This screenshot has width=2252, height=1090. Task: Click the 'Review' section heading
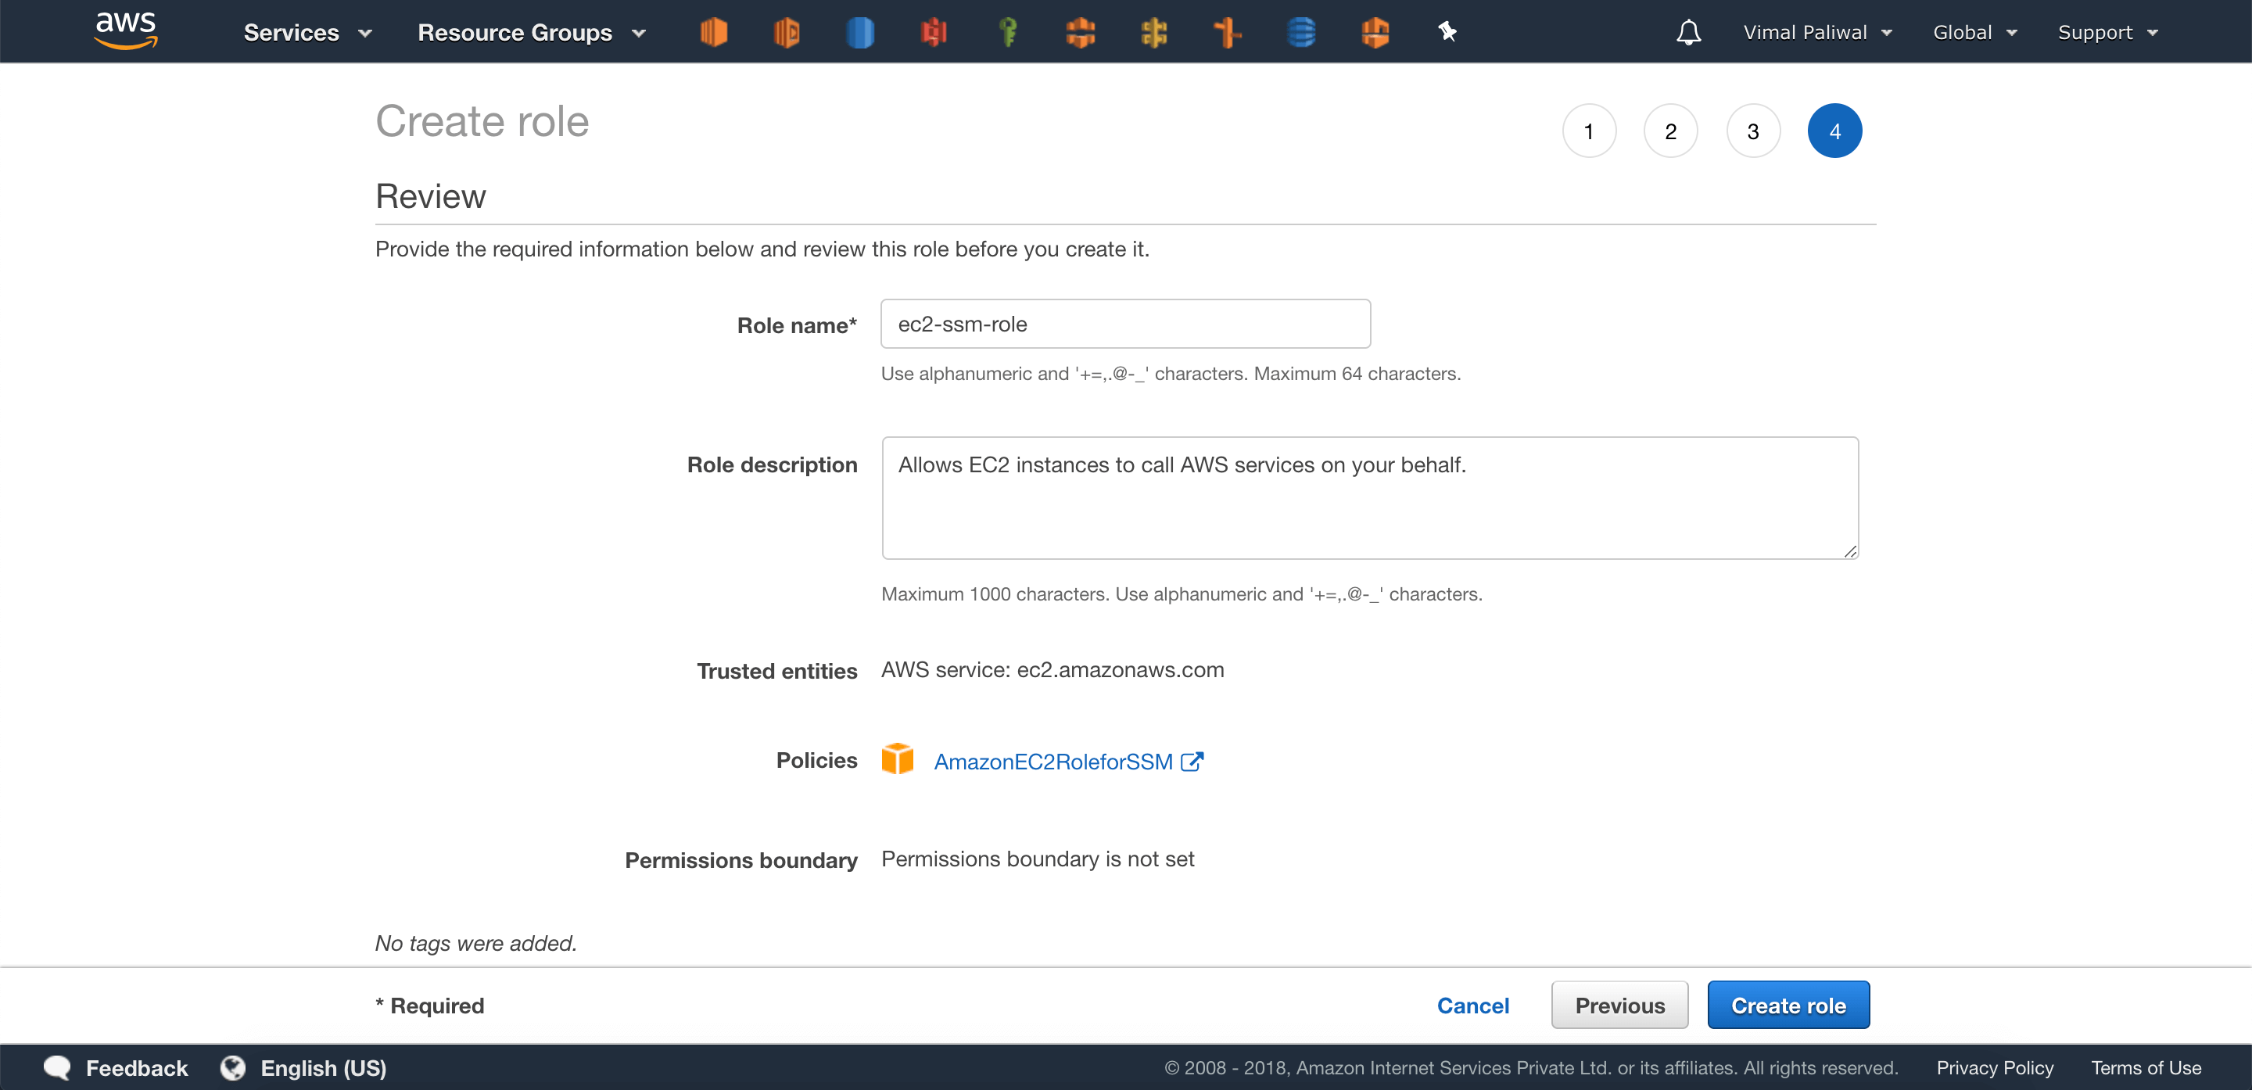coord(430,195)
